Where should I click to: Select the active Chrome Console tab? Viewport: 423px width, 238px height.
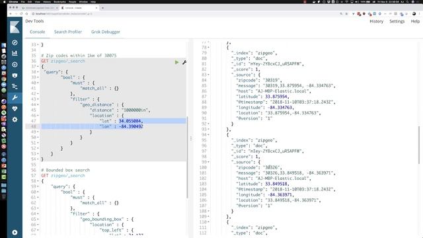[79, 8]
